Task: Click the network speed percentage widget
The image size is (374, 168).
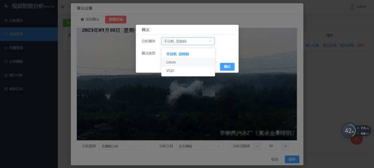Action: pyautogui.click(x=348, y=130)
